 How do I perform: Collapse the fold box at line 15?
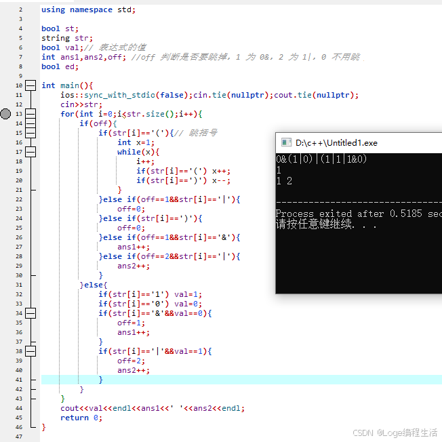click(x=31, y=133)
